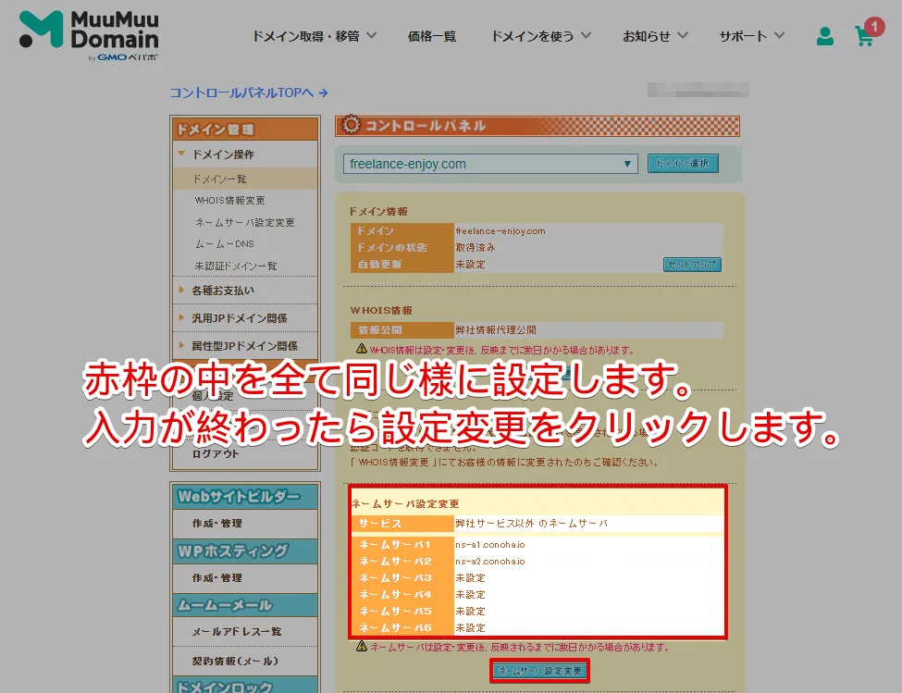Click the WHOIS warning triangle icon
Image resolution: width=902 pixels, height=693 pixels.
click(361, 349)
